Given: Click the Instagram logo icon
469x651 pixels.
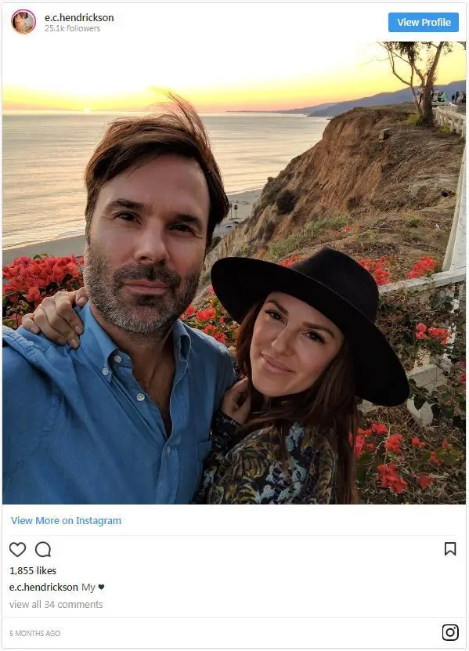Looking at the screenshot, I should 450,633.
